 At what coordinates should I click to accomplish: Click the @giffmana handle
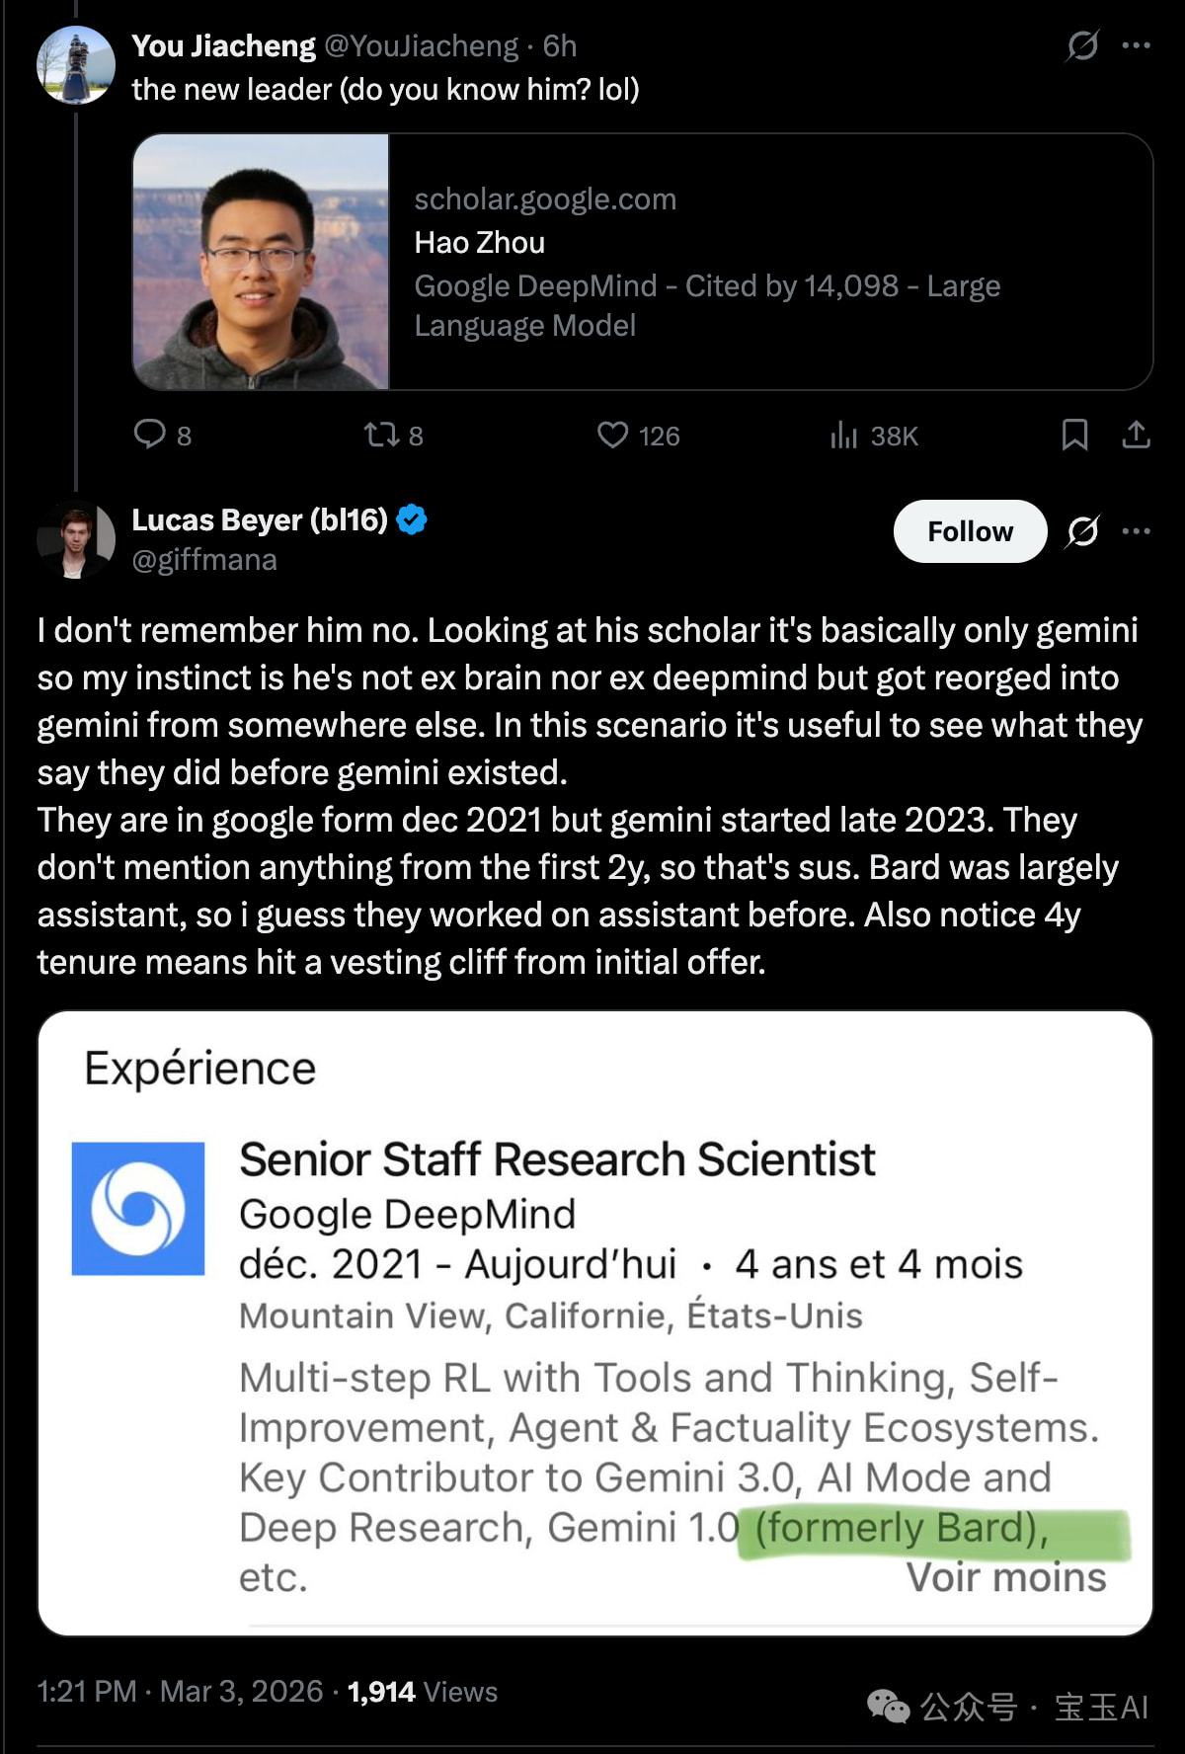(204, 560)
